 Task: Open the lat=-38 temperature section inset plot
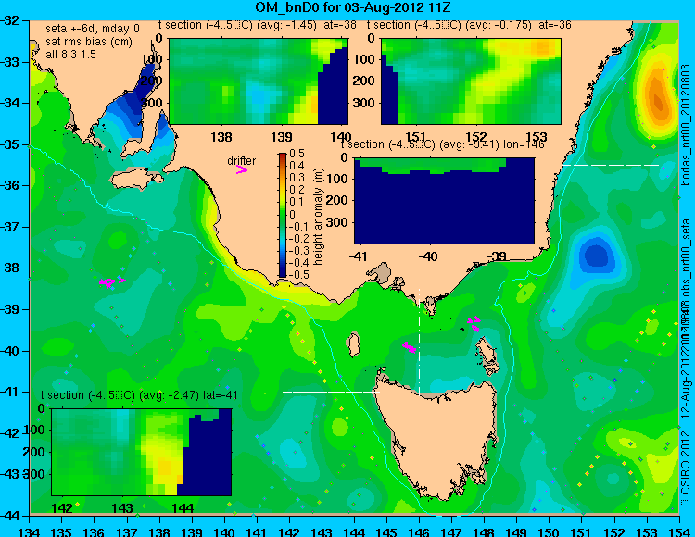click(x=259, y=81)
